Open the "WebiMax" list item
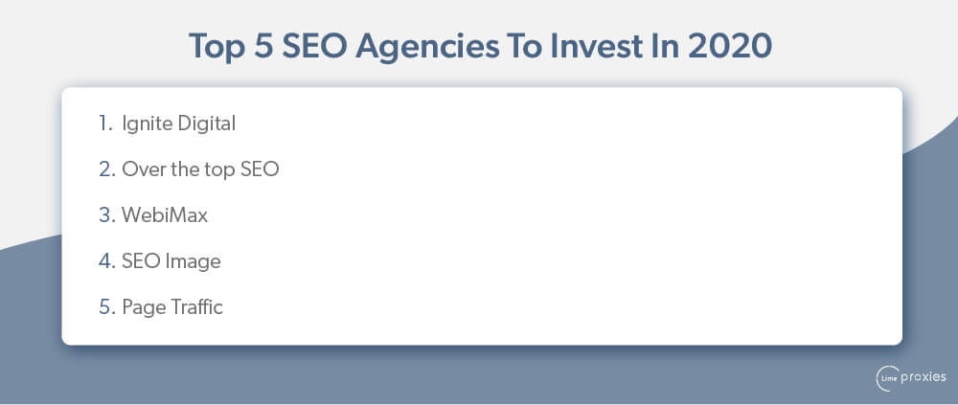Image resolution: width=958 pixels, height=405 pixels. (x=165, y=215)
